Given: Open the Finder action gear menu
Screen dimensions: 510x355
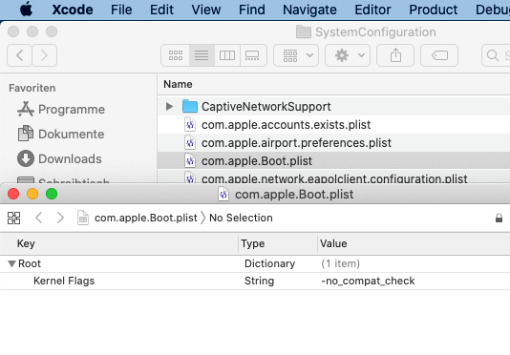Looking at the screenshot, I should coord(348,55).
